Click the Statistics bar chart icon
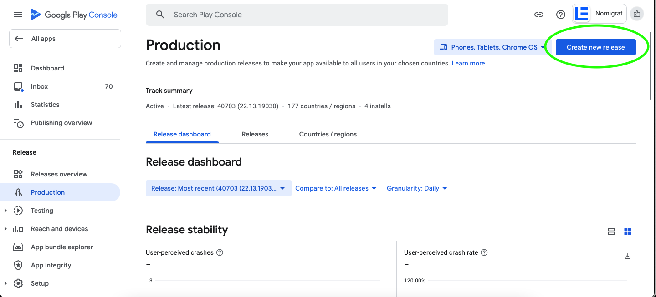This screenshot has height=297, width=656. (18, 105)
